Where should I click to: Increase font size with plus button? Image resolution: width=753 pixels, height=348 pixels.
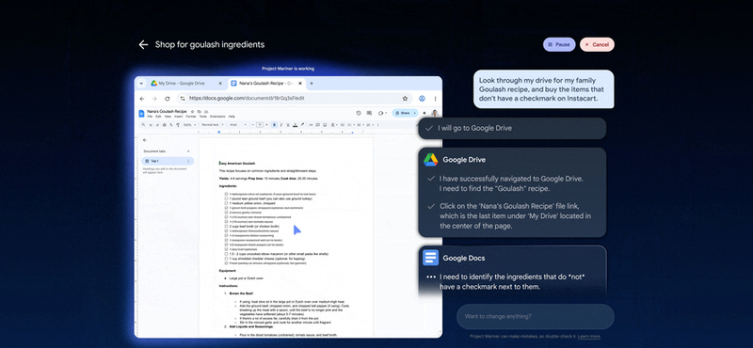[266, 125]
